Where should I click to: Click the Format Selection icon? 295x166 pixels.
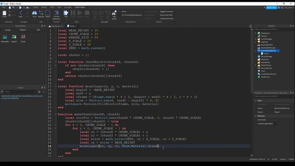pyautogui.click(x=56, y=13)
